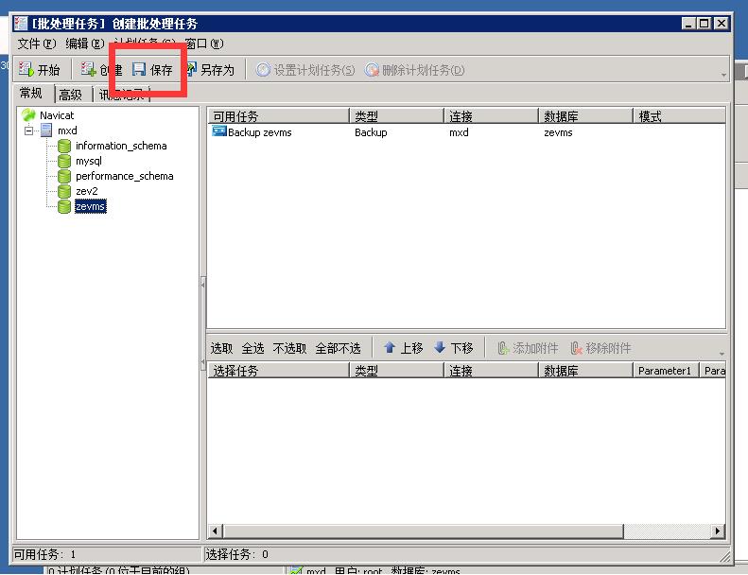The image size is (748, 575).
Task: Click the 选择任务 column header
Action: pos(278,371)
